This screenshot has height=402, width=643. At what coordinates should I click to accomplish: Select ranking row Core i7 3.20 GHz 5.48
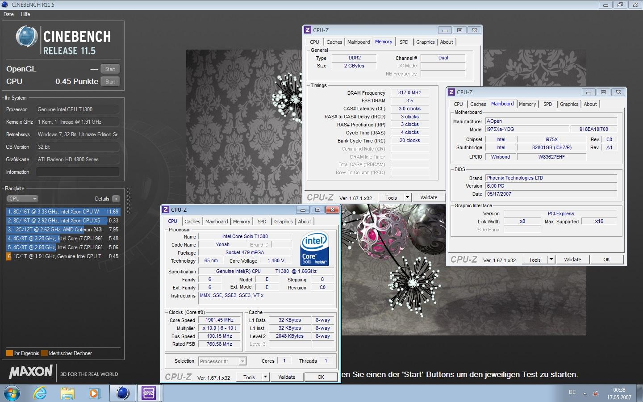(63, 239)
